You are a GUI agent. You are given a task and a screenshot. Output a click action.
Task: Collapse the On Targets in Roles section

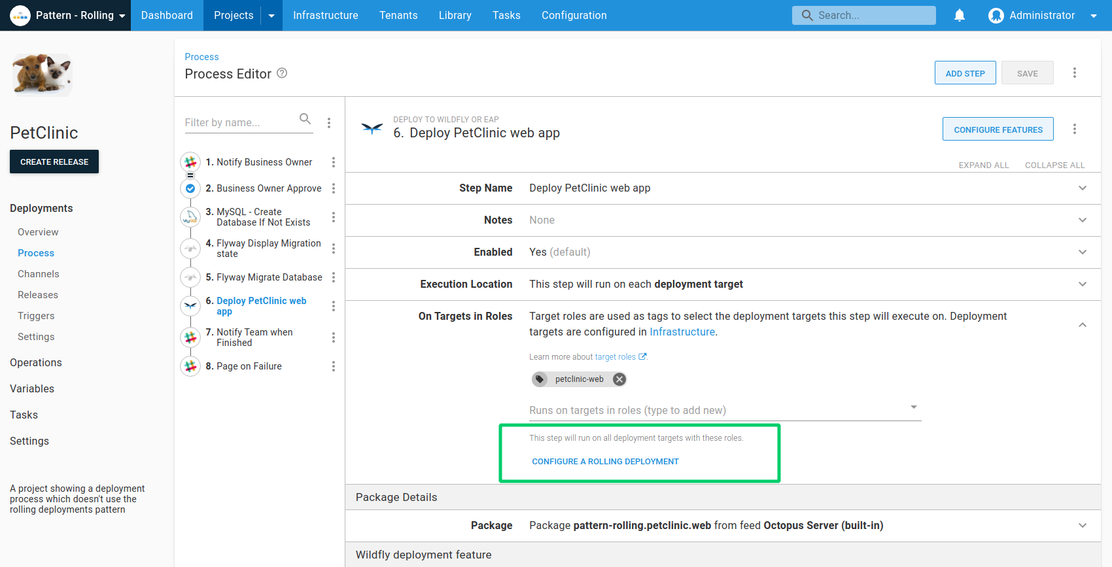click(x=1082, y=325)
